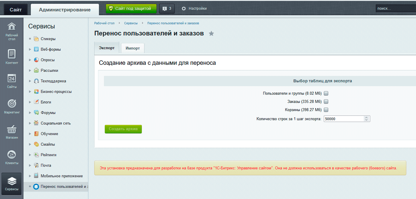Go to the Маркетинг target icon
The image size is (416, 199).
pos(11,104)
